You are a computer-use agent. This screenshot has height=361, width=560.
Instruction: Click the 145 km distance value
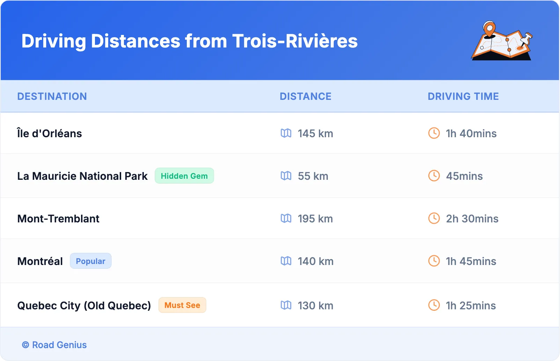pyautogui.click(x=315, y=133)
